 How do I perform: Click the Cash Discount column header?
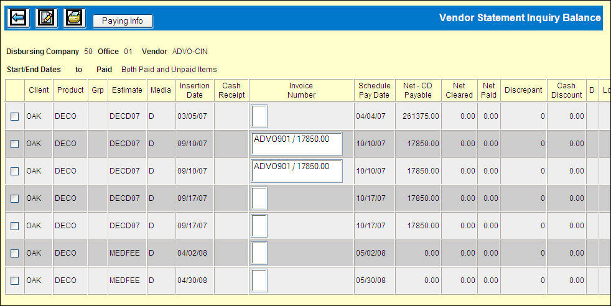pos(566,90)
